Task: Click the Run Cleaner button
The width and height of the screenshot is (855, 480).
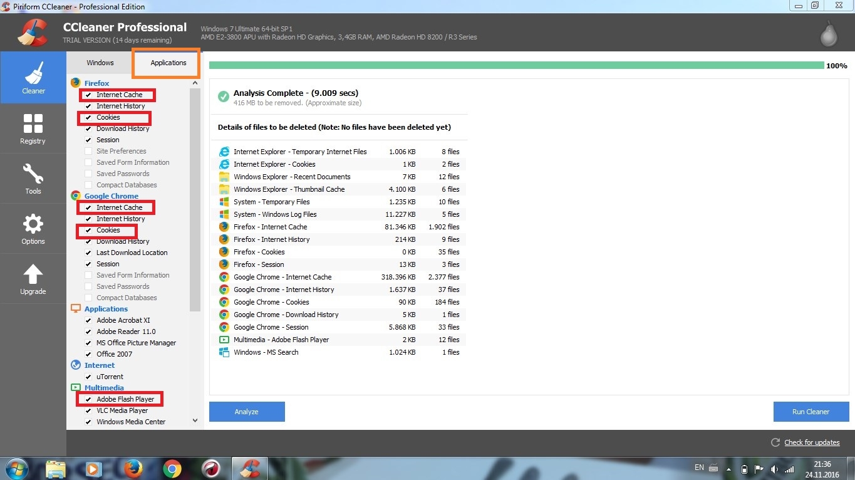Action: pyautogui.click(x=811, y=412)
